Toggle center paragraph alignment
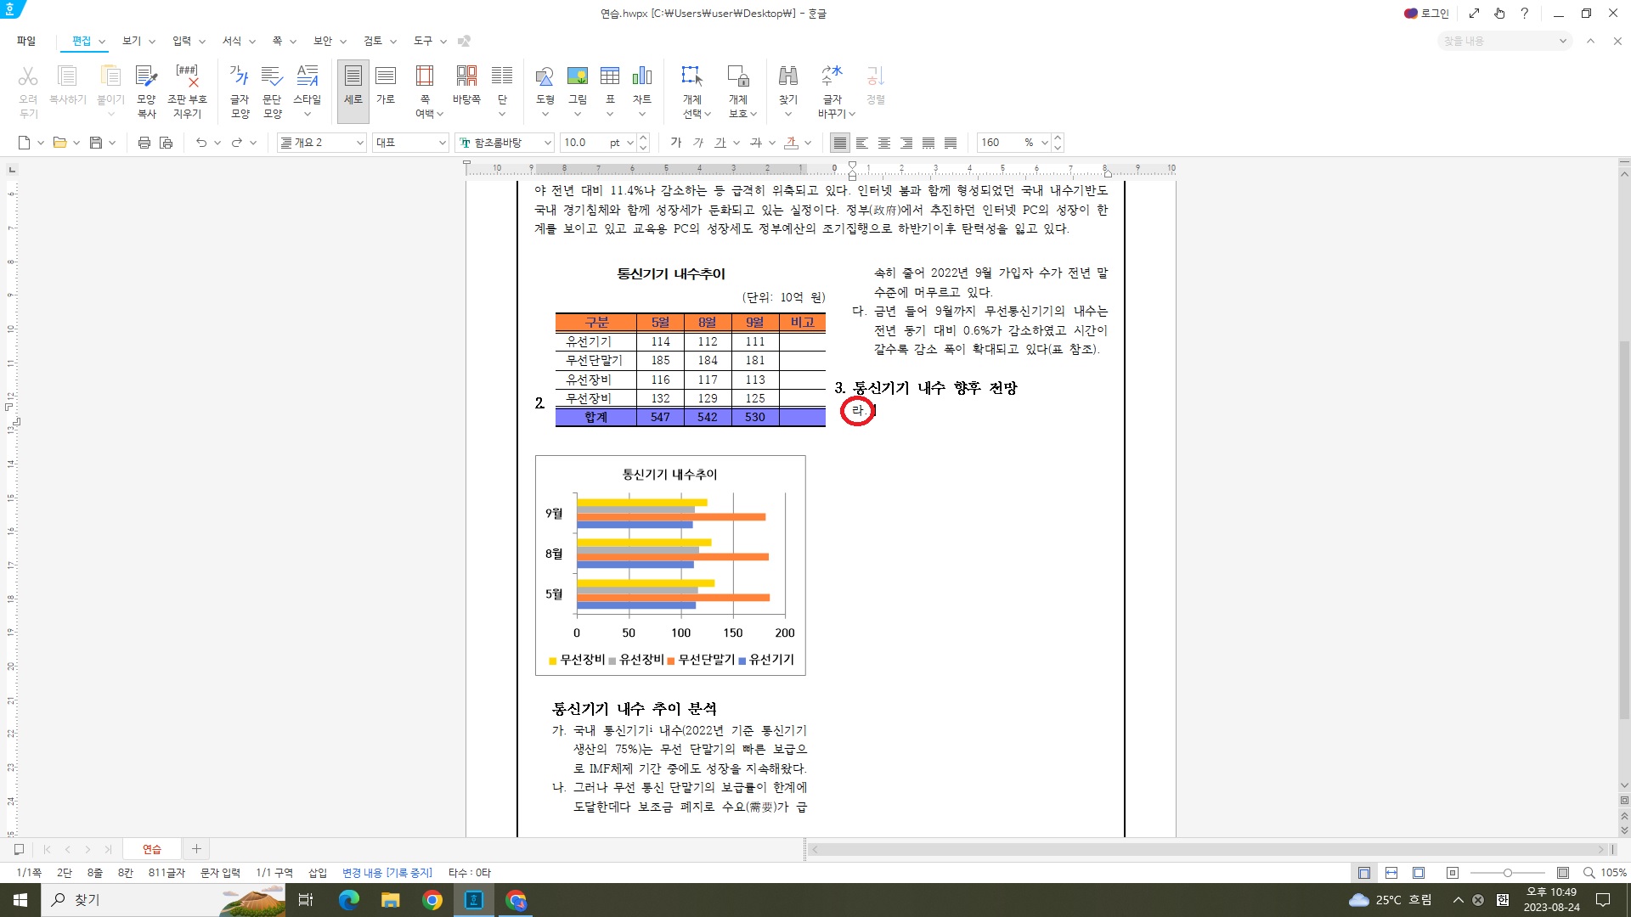Viewport: 1631px width, 917px height. (x=884, y=143)
